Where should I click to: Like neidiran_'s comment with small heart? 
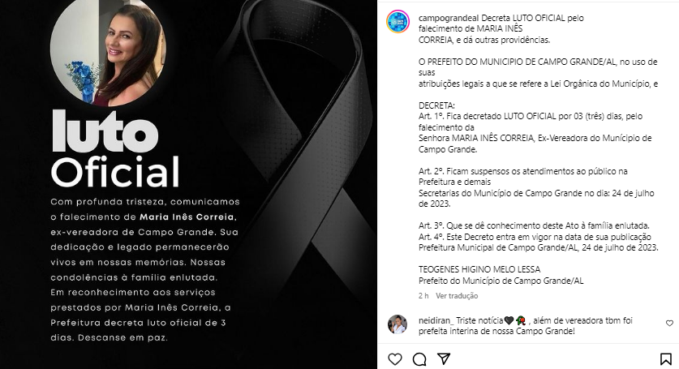coord(669,323)
